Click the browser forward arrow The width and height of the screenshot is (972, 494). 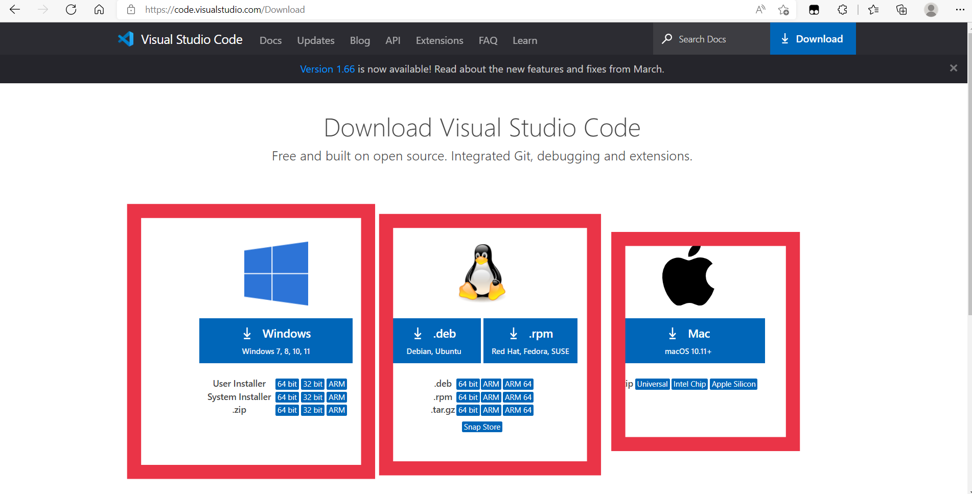[x=43, y=9]
